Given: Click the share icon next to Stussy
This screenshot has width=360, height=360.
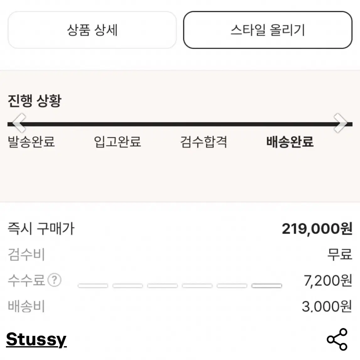Looking at the screenshot, I should pos(337,339).
